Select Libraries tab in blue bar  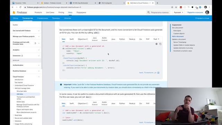click(68, 18)
